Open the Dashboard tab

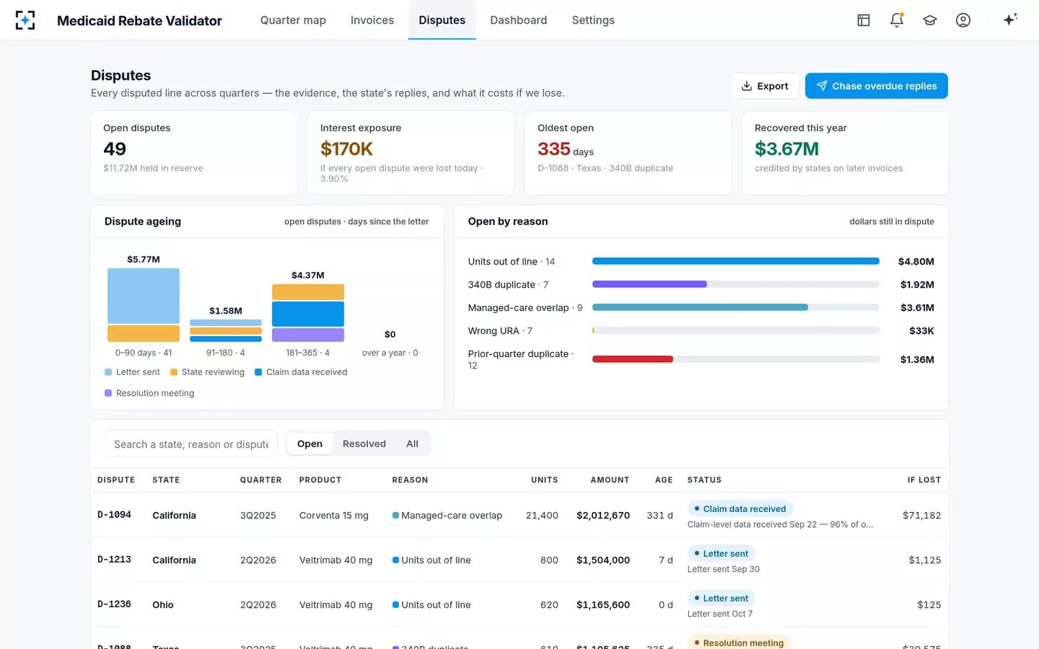point(519,20)
